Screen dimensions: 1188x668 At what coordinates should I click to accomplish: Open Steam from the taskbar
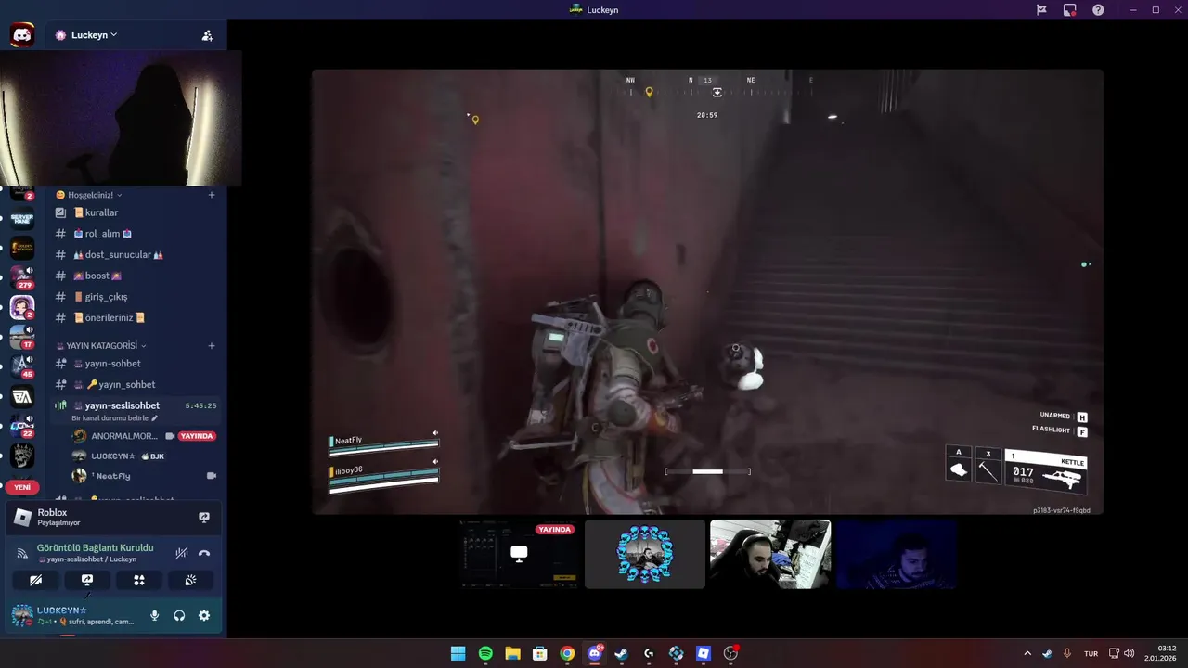click(x=622, y=653)
